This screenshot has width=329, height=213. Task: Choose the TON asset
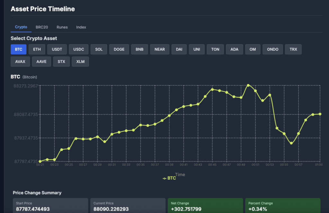coord(215,49)
